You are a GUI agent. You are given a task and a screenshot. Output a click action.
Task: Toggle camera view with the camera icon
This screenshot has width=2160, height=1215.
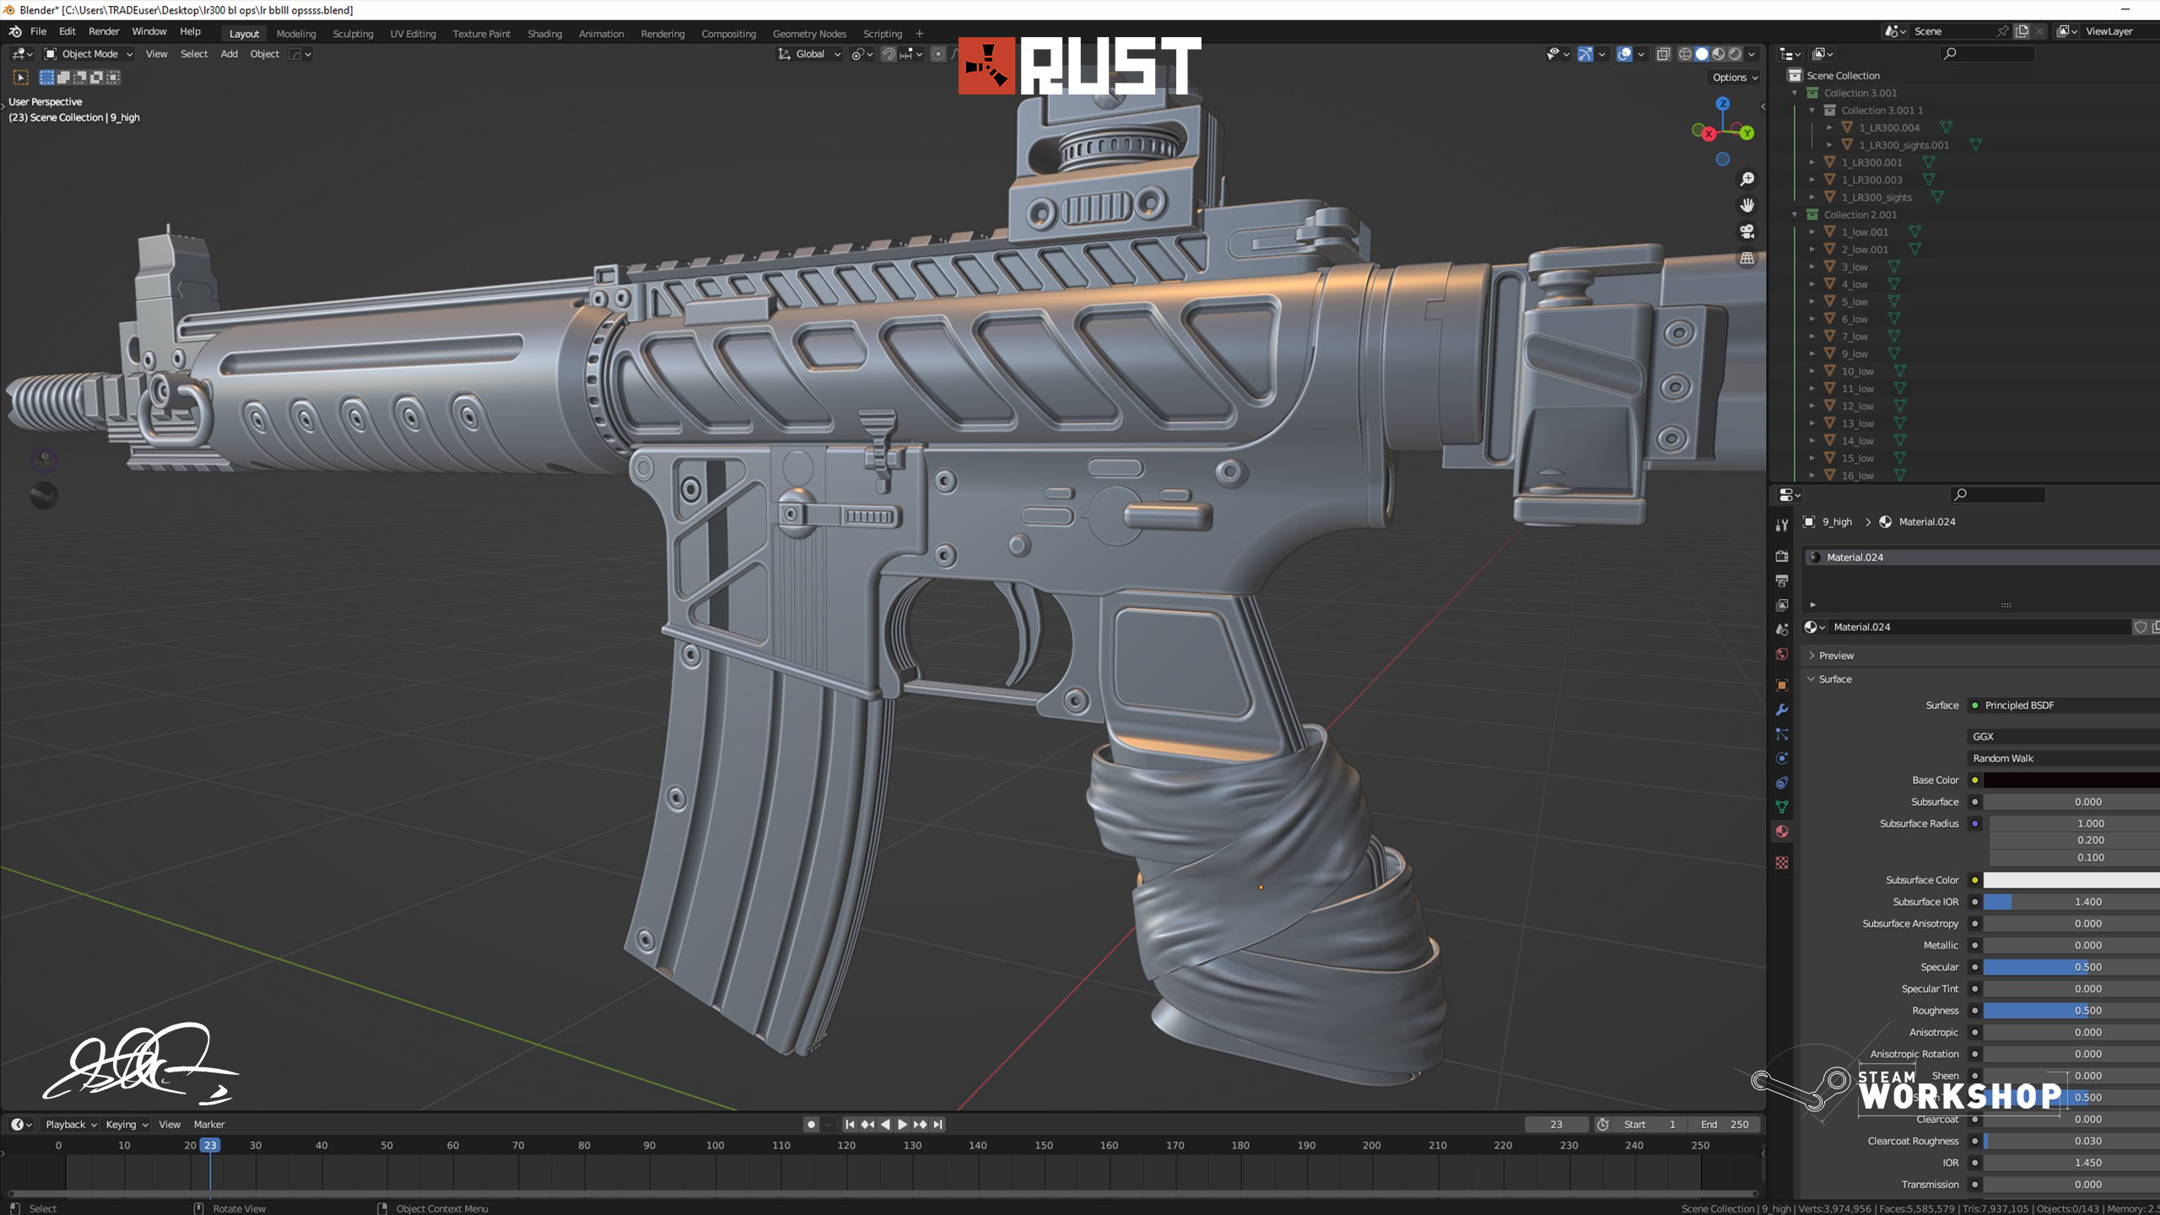click(x=1747, y=231)
